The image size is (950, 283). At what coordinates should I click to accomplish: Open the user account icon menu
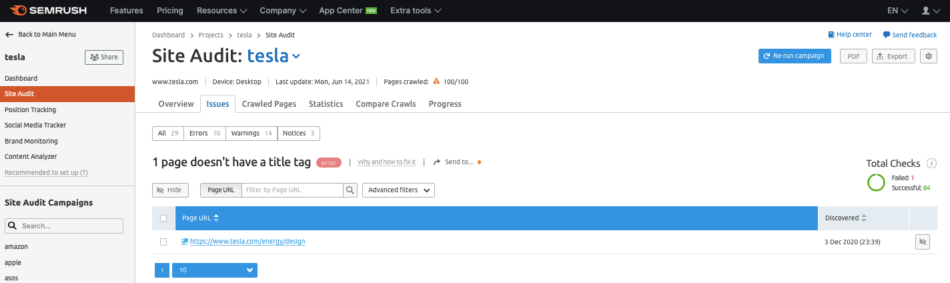(x=931, y=11)
